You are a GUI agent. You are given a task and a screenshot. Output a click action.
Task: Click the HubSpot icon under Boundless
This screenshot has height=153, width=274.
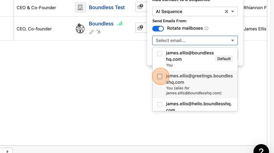98,32
